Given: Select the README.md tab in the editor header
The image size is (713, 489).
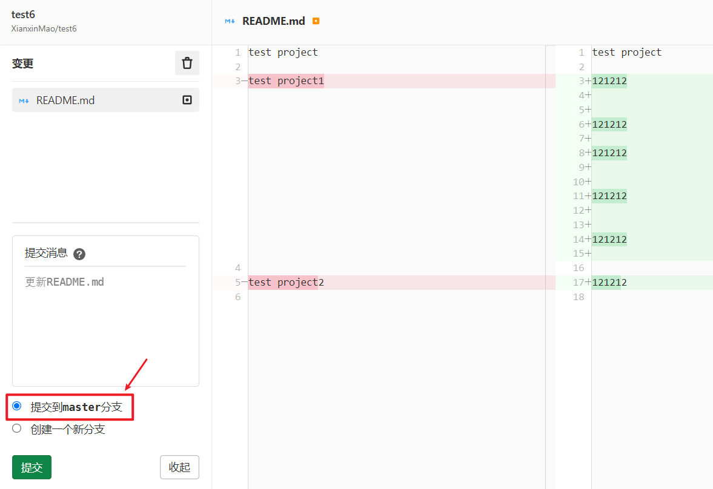Looking at the screenshot, I should click(x=273, y=21).
